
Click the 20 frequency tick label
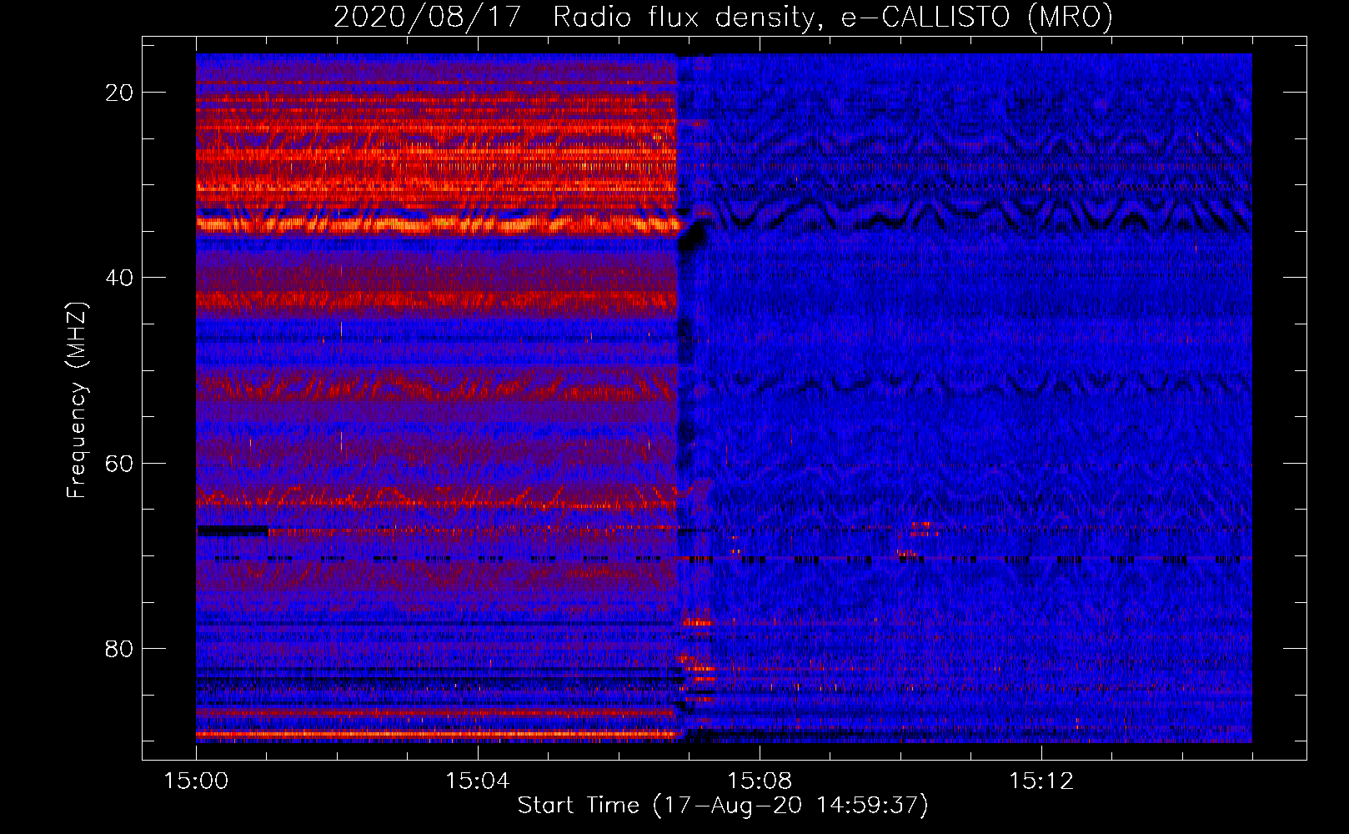(120, 93)
